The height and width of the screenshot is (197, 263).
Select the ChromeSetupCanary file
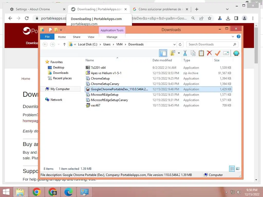105,84
